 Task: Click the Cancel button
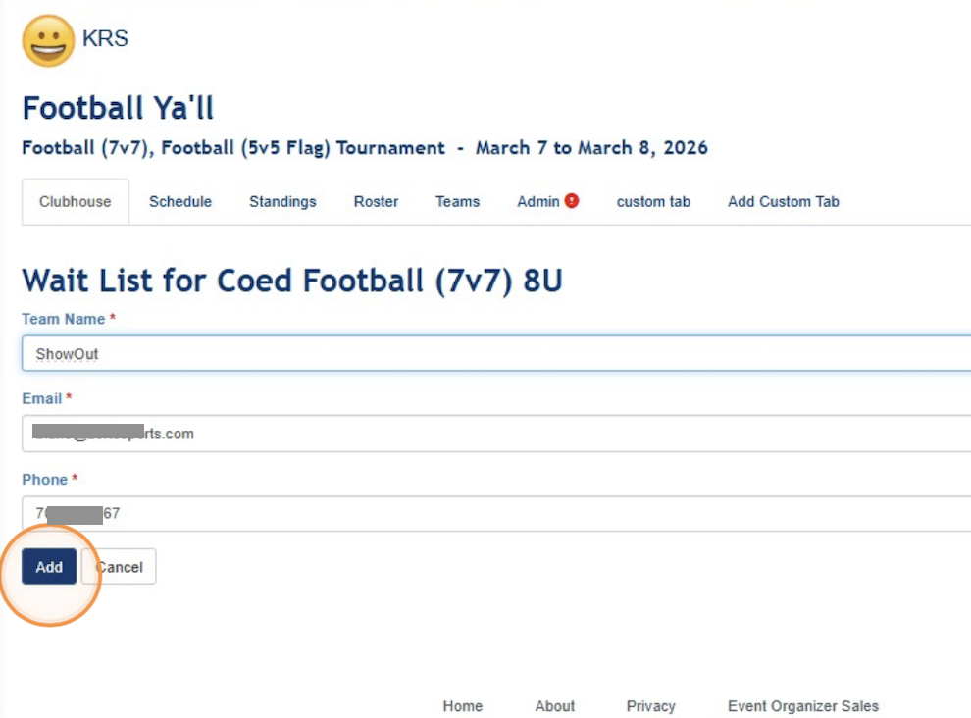(119, 566)
